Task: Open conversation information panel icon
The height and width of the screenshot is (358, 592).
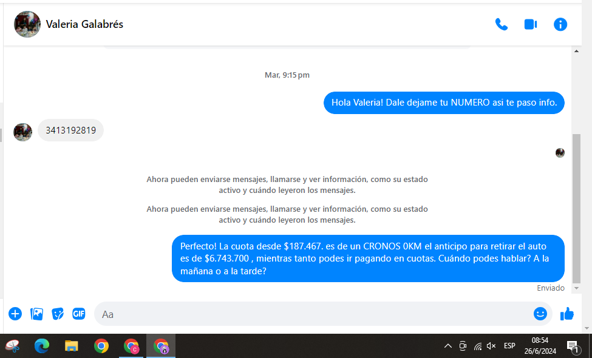Action: (560, 24)
